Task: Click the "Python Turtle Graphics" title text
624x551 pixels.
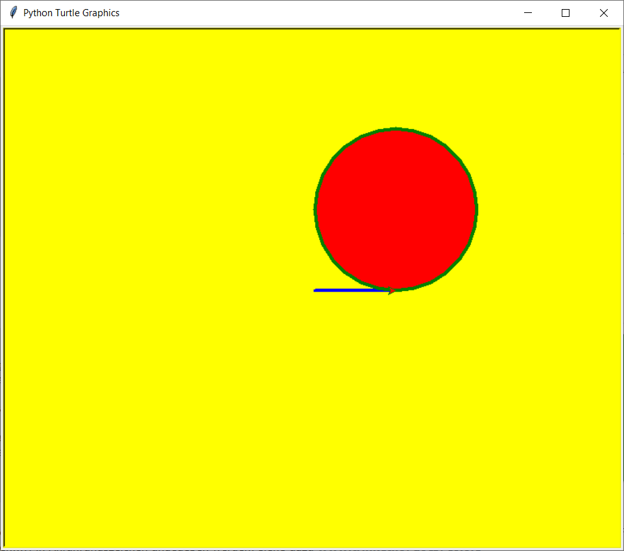Action: pyautogui.click(x=71, y=13)
